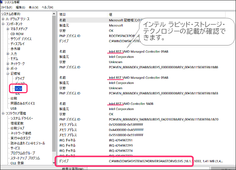This screenshot has width=236, height=170.
Task: Select 問題のあるデバイス in the tree
Action: [23, 104]
